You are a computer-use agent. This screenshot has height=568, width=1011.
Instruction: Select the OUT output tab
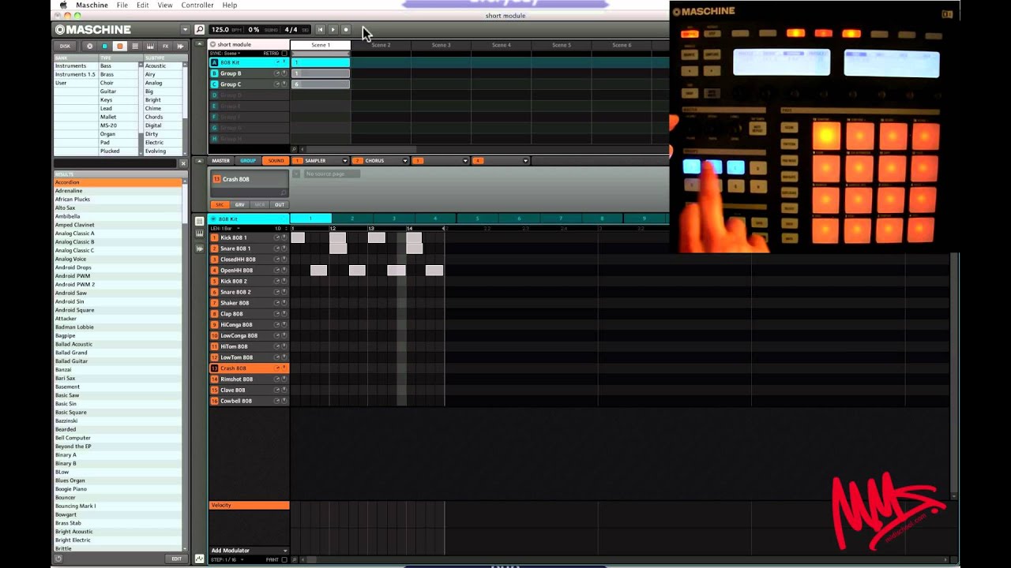tap(280, 205)
